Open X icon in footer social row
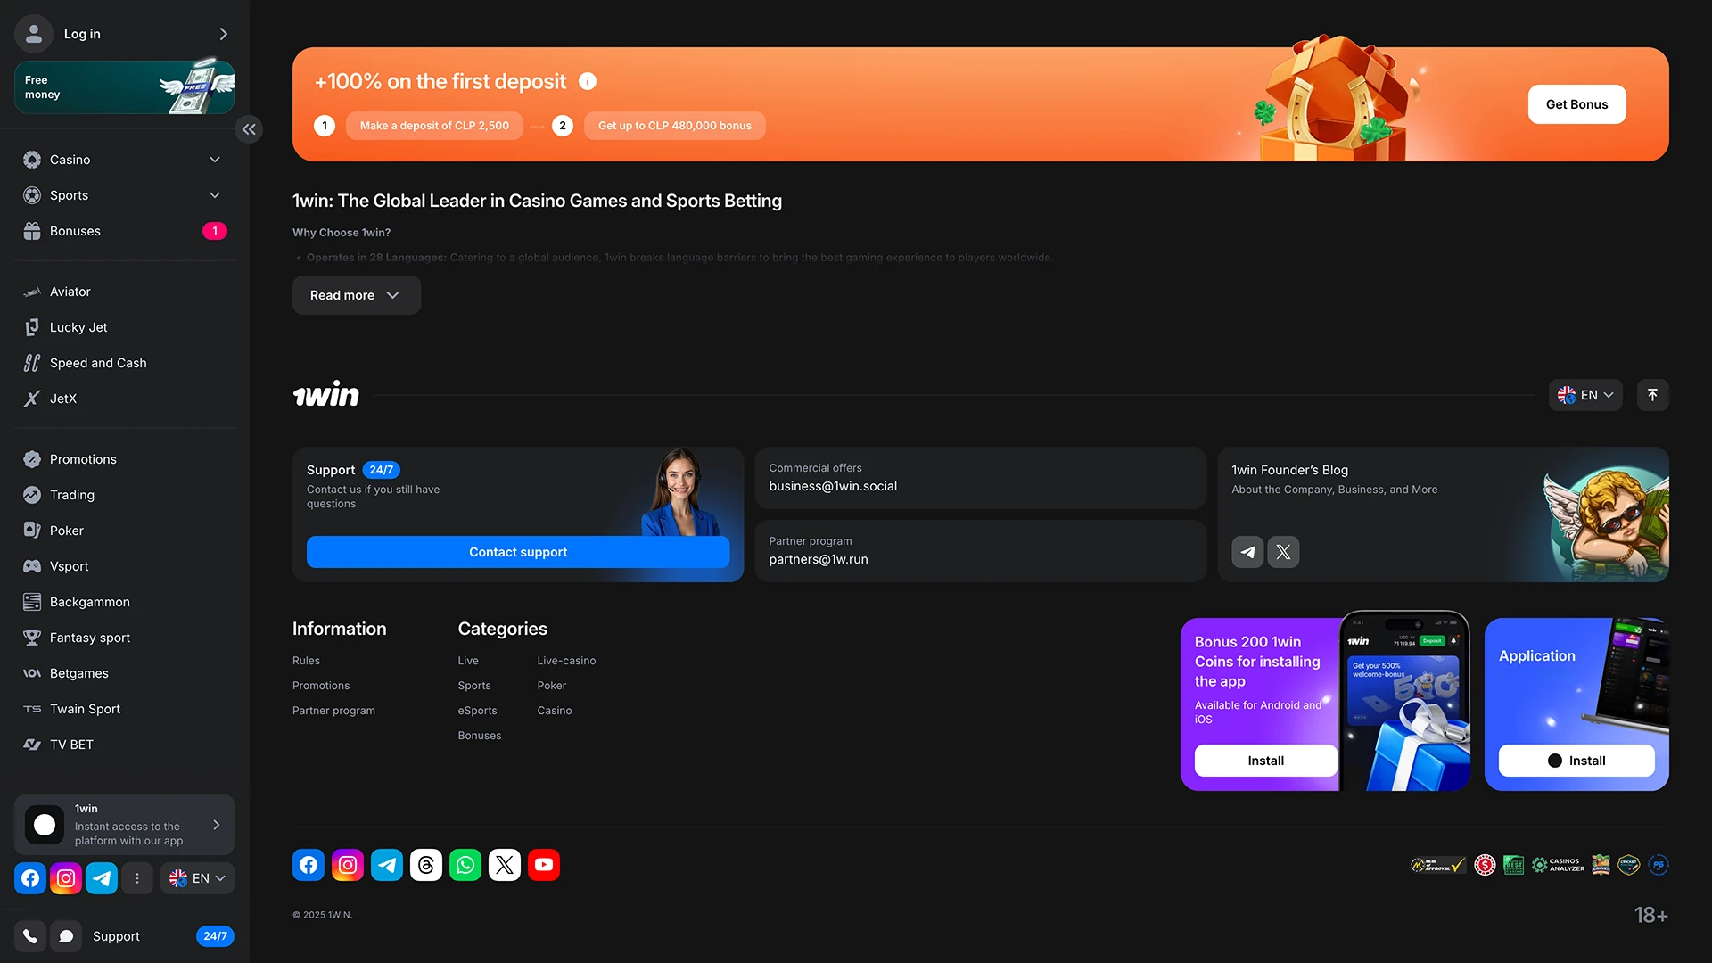 [505, 865]
